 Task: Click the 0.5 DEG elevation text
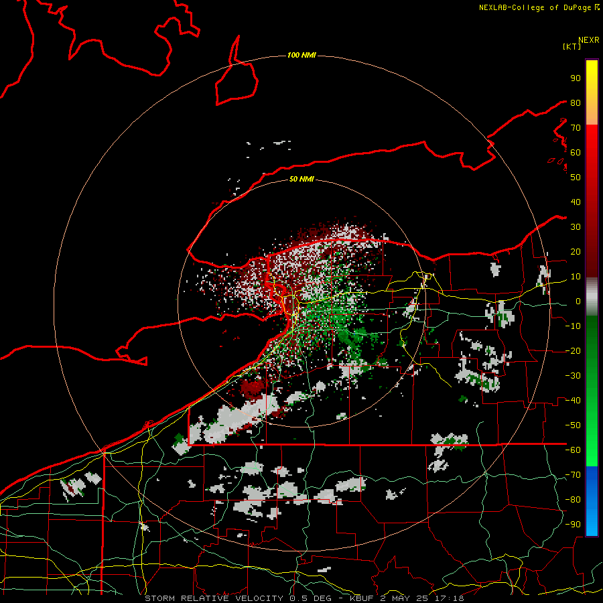coord(309,598)
